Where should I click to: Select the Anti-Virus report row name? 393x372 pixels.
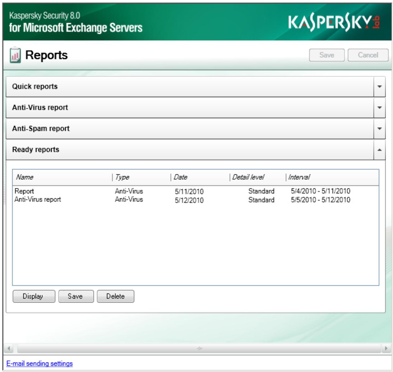[x=38, y=200]
